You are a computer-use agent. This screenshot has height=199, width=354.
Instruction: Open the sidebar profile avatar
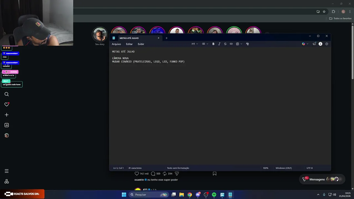[x=7, y=135]
